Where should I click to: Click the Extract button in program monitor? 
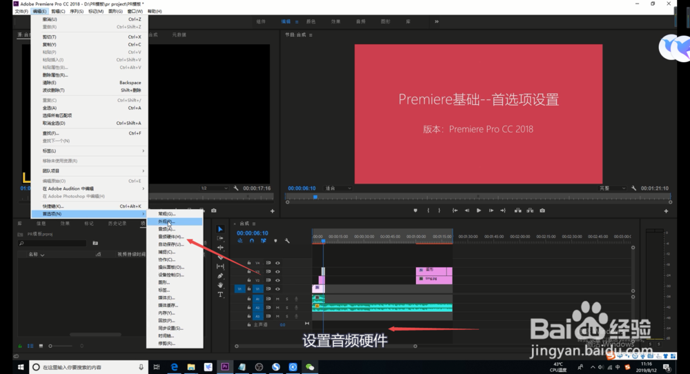(x=530, y=210)
